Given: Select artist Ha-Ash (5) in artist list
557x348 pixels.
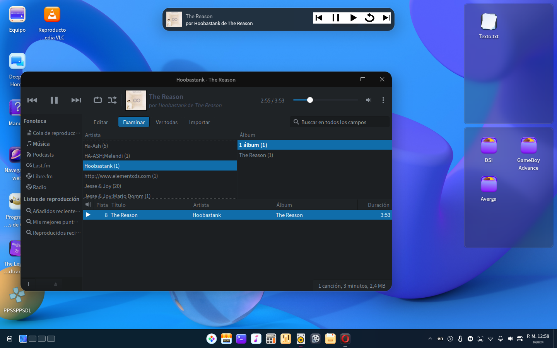Looking at the screenshot, I should point(160,146).
